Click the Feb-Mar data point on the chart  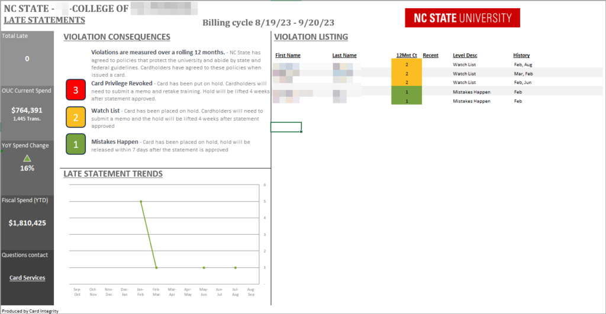[156, 268]
